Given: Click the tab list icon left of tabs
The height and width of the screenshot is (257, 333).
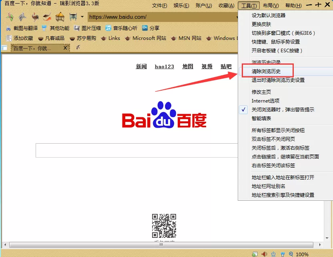Looking at the screenshot, I should (x=4, y=48).
